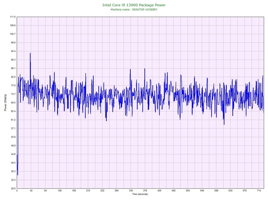268x201 pixels.
Task: Click the 77.8 y-axis value
Action: (x=13, y=86)
